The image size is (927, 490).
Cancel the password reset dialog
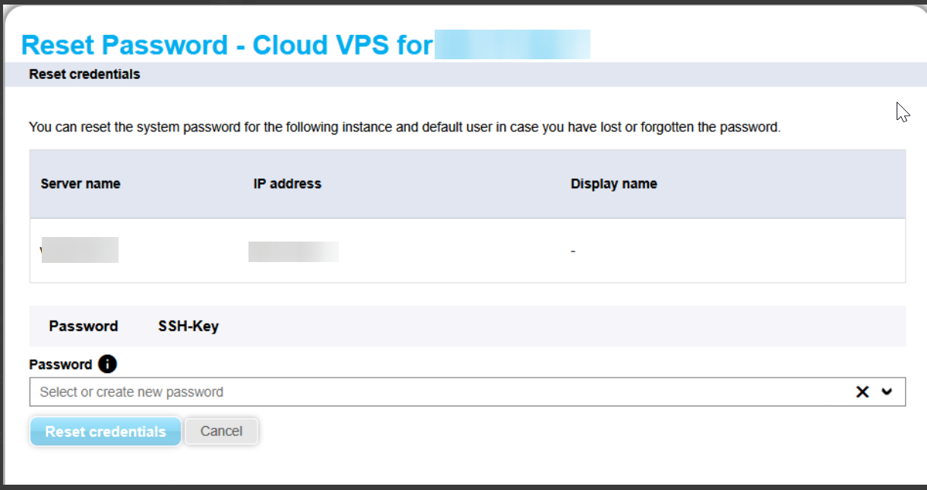pyautogui.click(x=221, y=432)
